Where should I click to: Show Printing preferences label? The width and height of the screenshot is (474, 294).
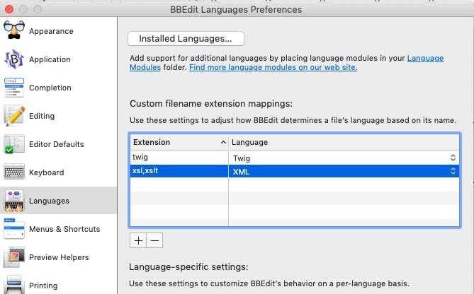(x=43, y=286)
